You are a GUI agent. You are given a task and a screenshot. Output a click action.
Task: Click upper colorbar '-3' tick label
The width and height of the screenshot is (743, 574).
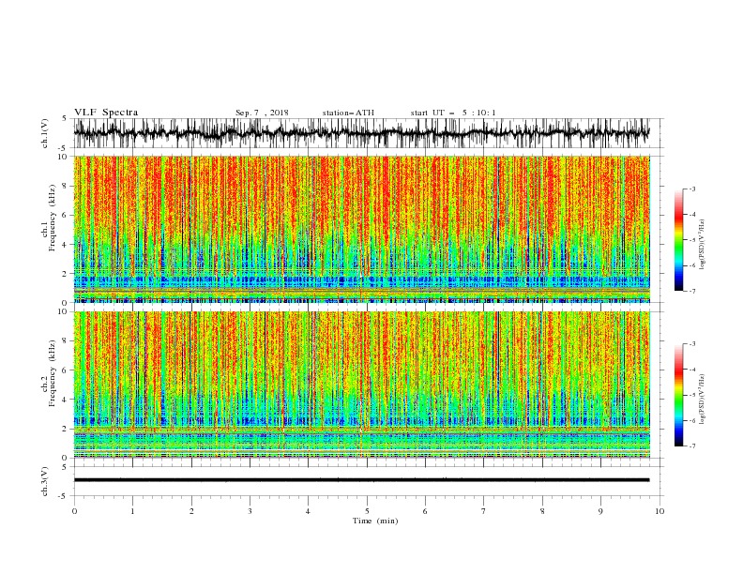pos(691,189)
